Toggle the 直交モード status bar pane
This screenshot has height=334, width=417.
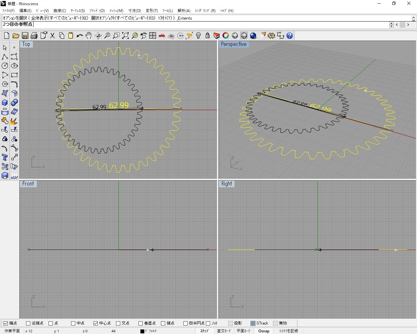pos(224,331)
